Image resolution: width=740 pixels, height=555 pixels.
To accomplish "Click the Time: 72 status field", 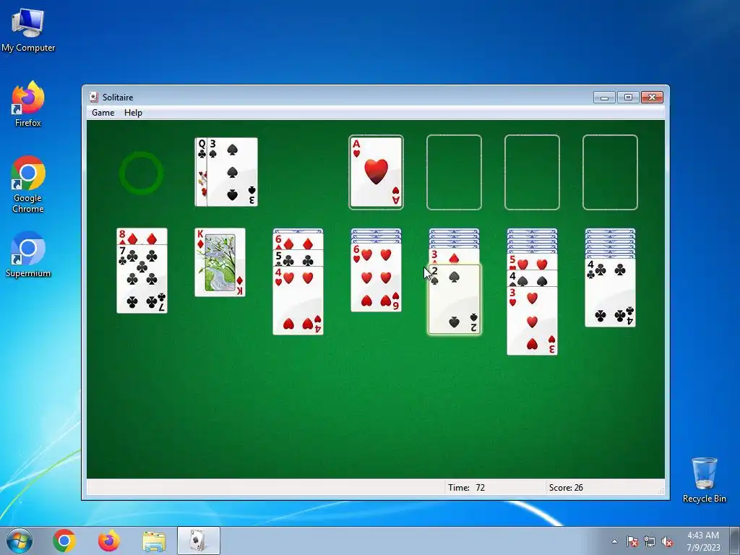I will 494,488.
